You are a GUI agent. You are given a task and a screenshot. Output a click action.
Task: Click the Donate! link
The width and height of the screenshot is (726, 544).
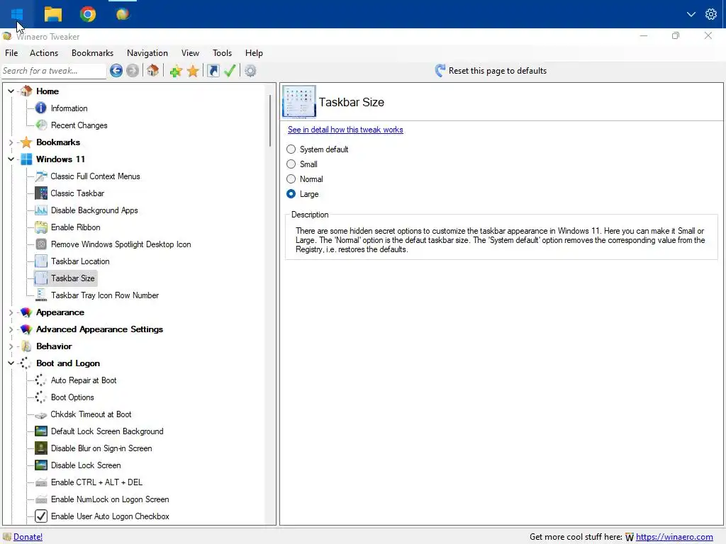pos(28,537)
